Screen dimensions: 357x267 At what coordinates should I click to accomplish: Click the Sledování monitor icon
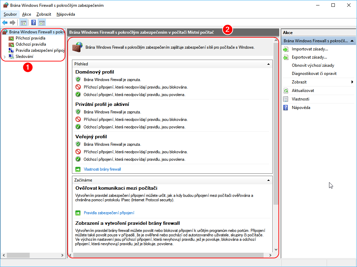pyautogui.click(x=11, y=57)
